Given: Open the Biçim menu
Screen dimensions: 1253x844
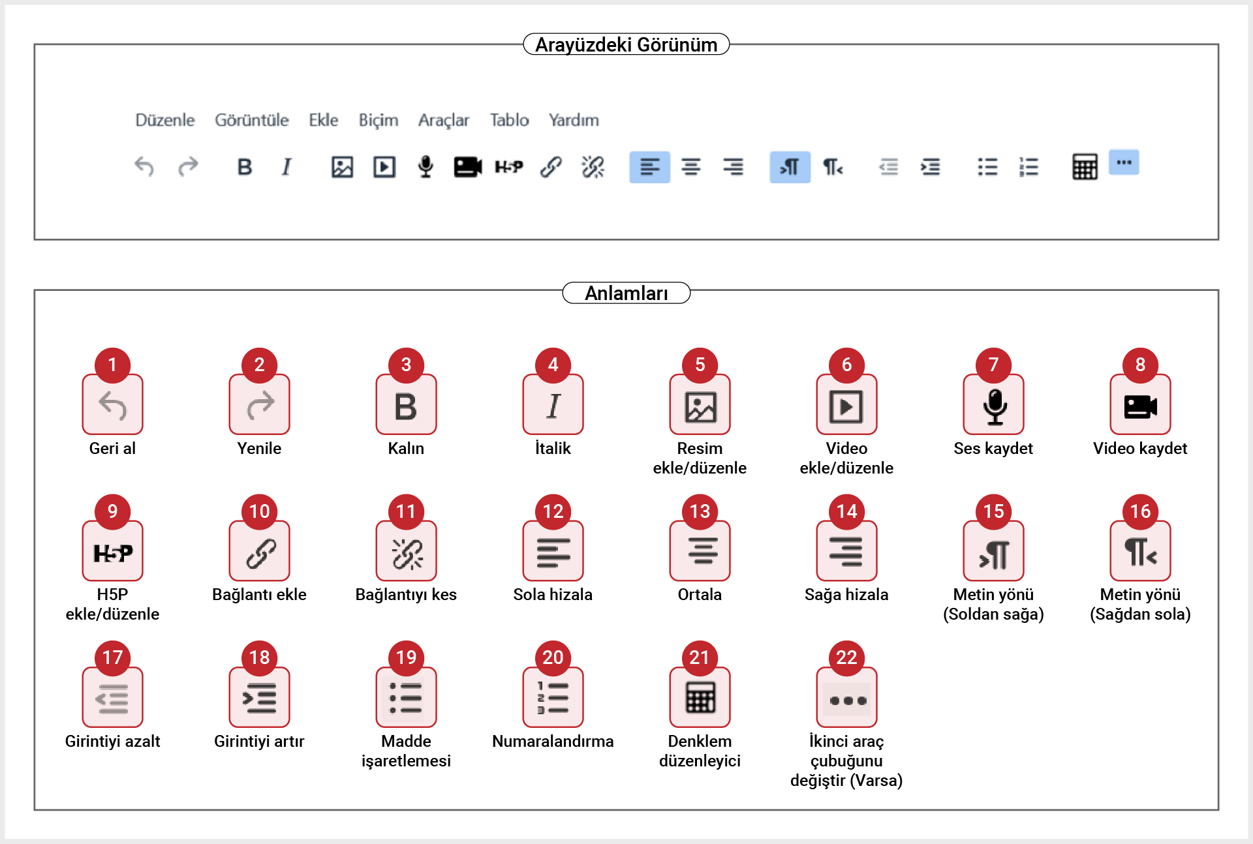Looking at the screenshot, I should (379, 120).
